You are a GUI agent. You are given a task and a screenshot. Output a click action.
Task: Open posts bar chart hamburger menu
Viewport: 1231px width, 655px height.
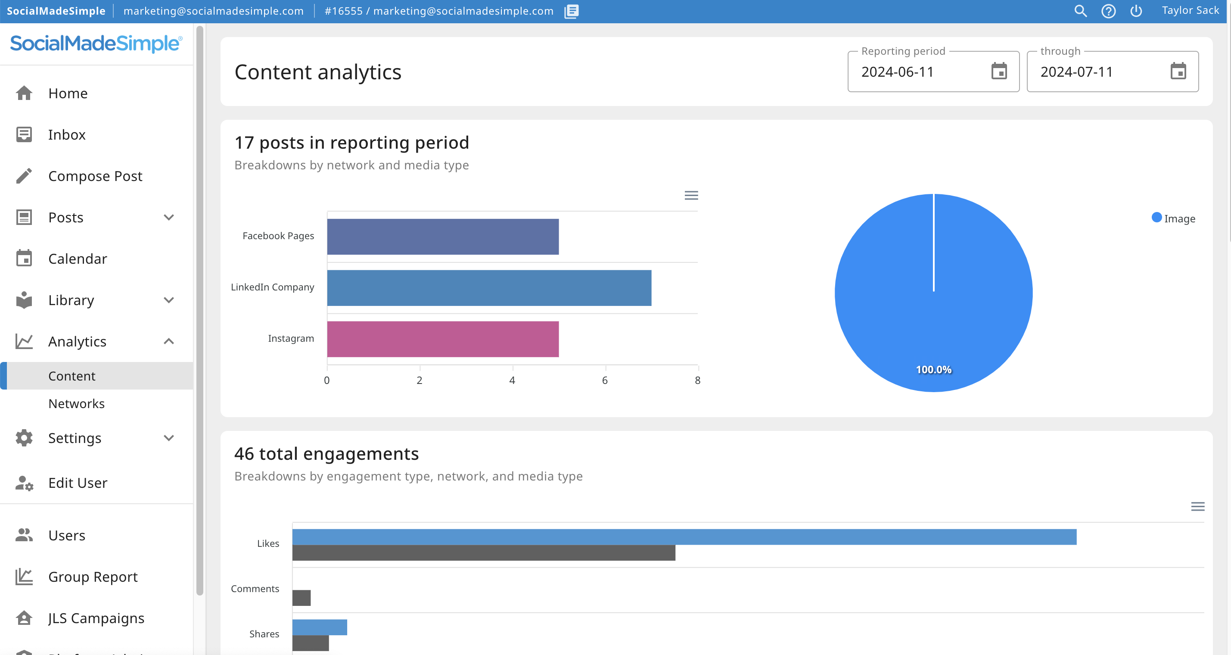[691, 195]
